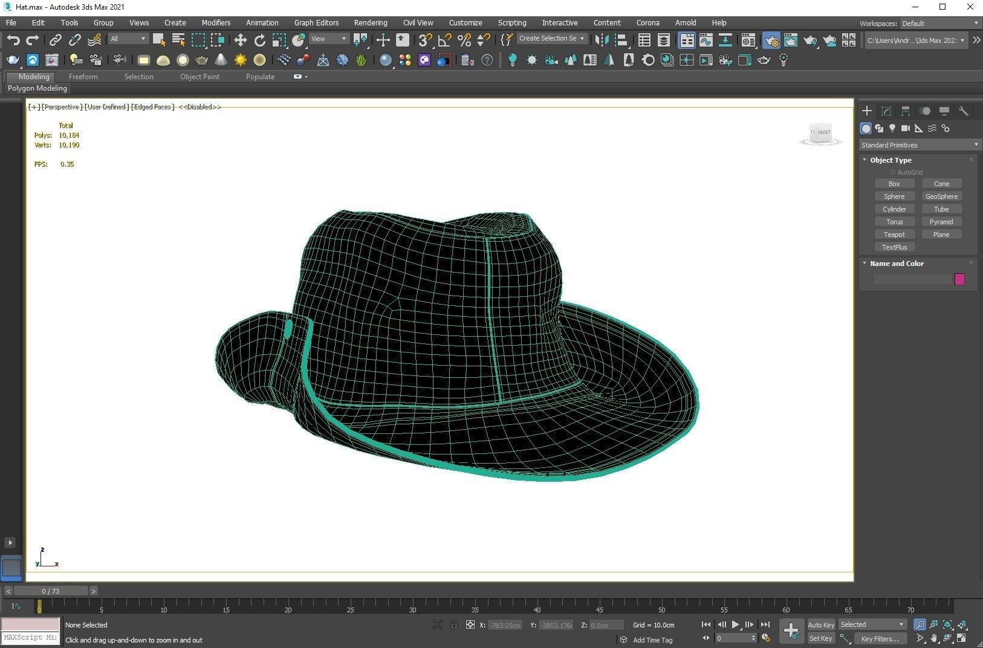The image size is (983, 648).
Task: Toggle the Set Key mode button
Action: click(821, 638)
